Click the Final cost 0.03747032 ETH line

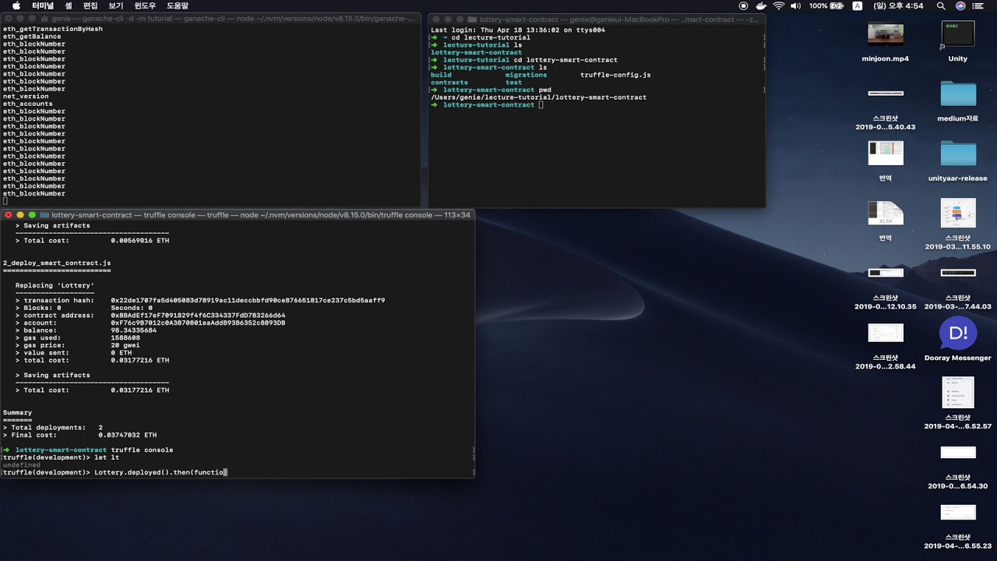(x=79, y=435)
